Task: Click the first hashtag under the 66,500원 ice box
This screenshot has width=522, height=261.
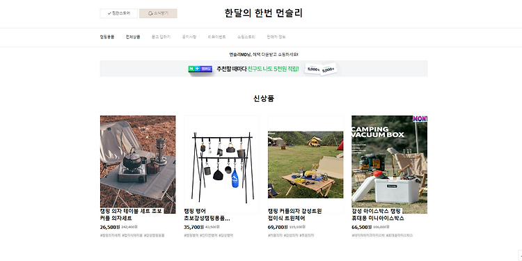Action: click(368, 235)
